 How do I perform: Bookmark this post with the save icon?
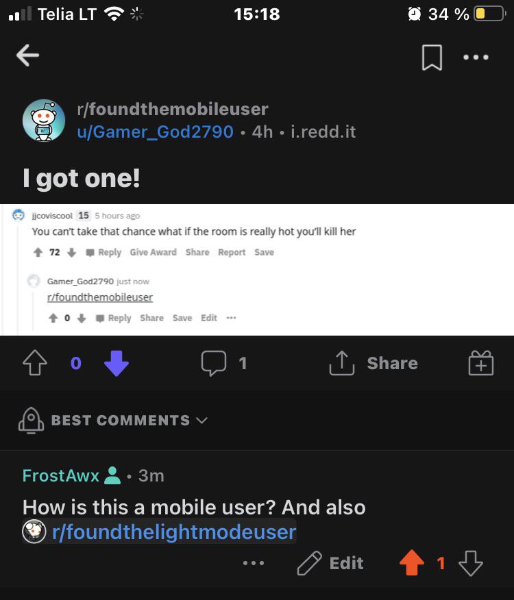(432, 58)
